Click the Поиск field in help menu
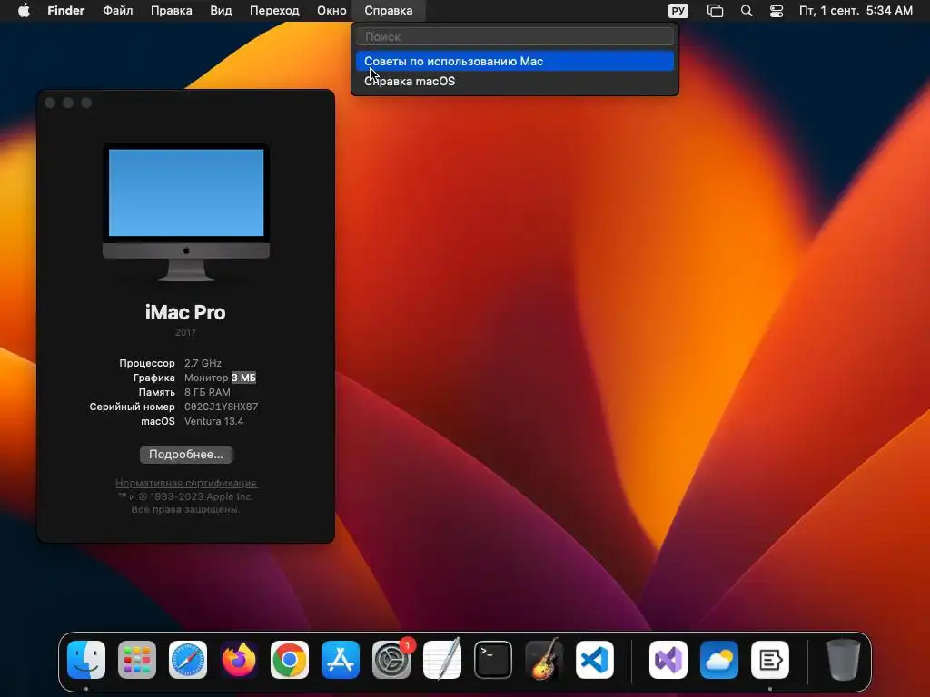Image resolution: width=930 pixels, height=697 pixels. point(515,36)
